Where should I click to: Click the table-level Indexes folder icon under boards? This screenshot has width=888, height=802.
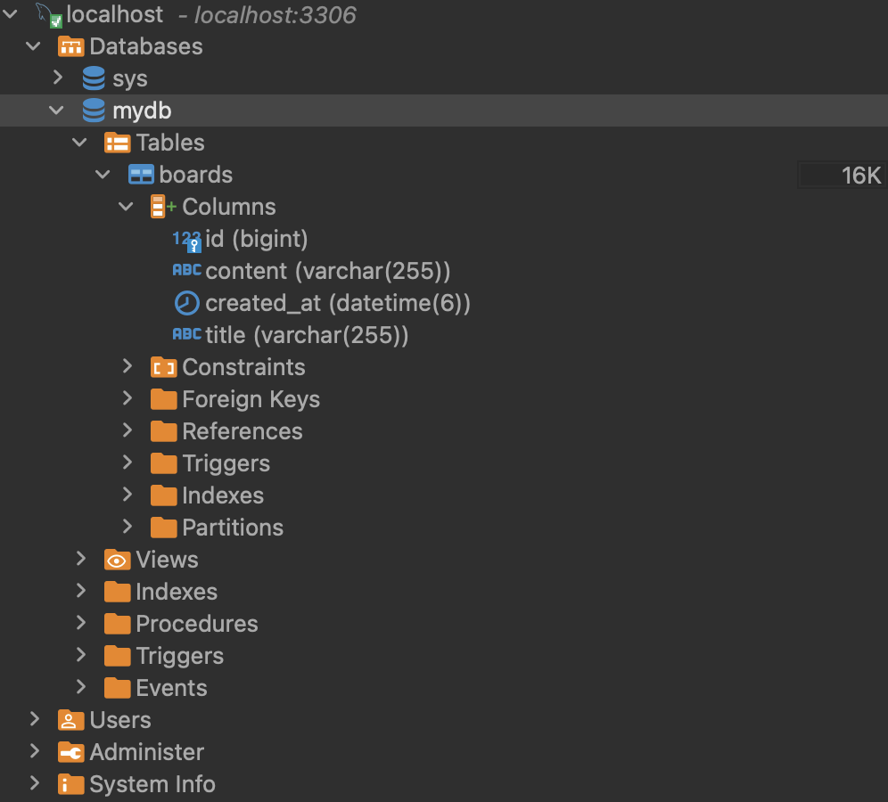[x=164, y=495]
